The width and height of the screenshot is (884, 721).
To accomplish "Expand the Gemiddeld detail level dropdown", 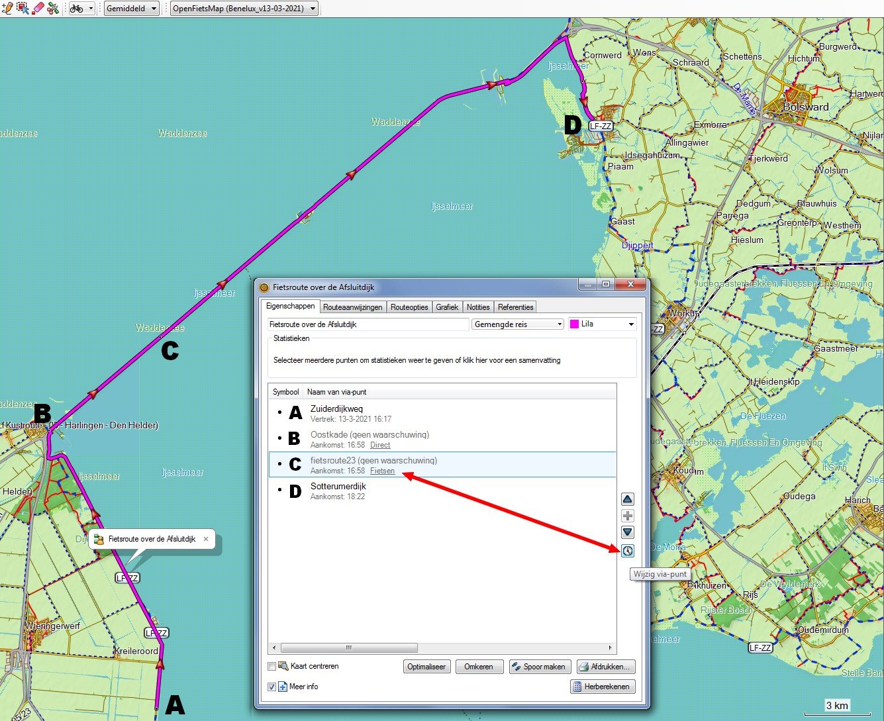I will [x=132, y=9].
